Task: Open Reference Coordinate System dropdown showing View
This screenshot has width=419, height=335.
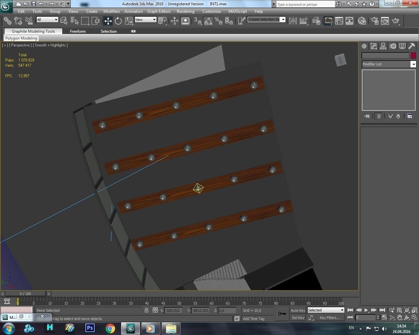Action: pos(145,20)
